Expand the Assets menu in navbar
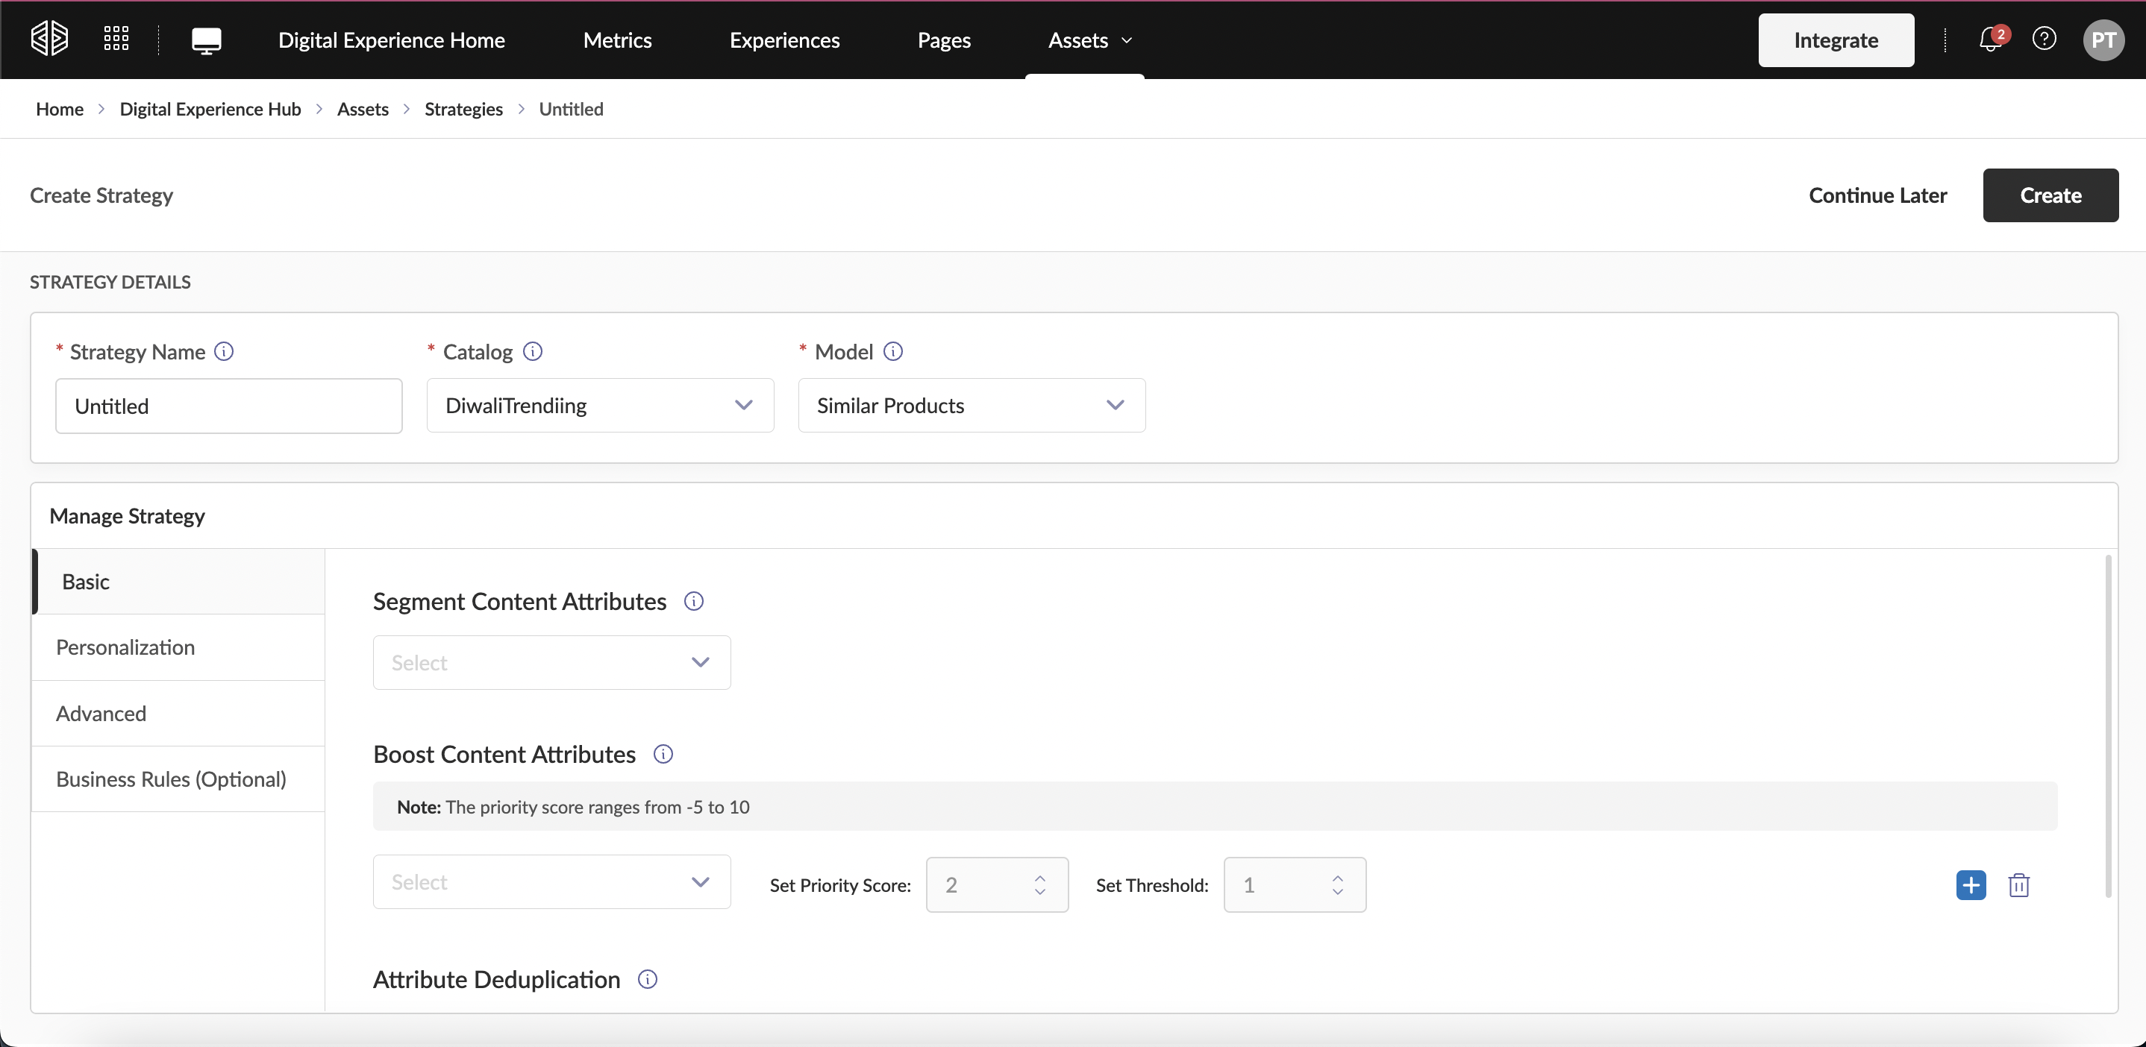The height and width of the screenshot is (1047, 2146). coord(1089,40)
